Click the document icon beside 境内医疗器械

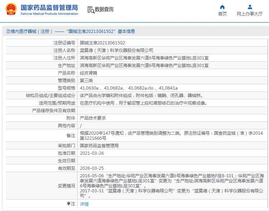[8, 32]
